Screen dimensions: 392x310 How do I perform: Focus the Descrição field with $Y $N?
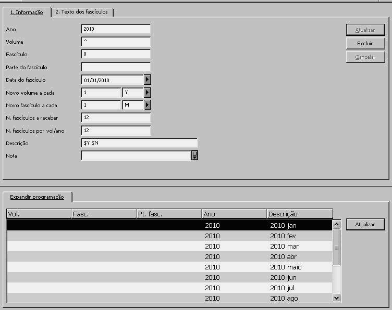pyautogui.click(x=140, y=143)
